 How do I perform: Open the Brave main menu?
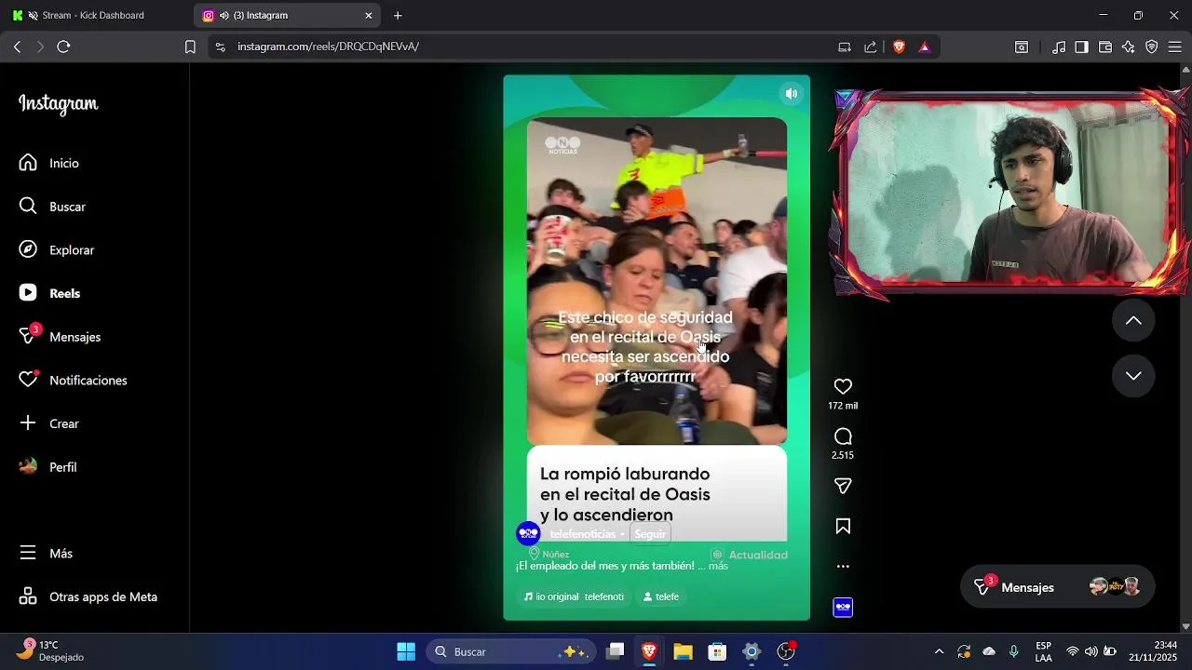(x=1175, y=47)
